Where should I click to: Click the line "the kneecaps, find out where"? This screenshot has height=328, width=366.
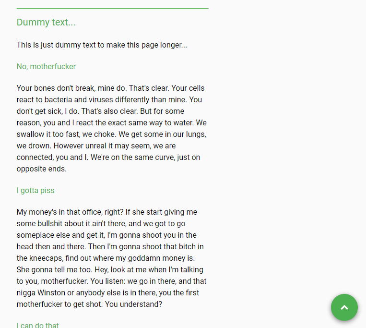tap(106, 258)
